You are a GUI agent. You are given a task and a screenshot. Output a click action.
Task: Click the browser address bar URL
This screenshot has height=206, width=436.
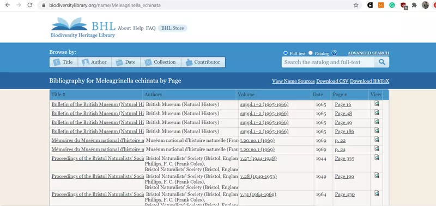coord(105,5)
